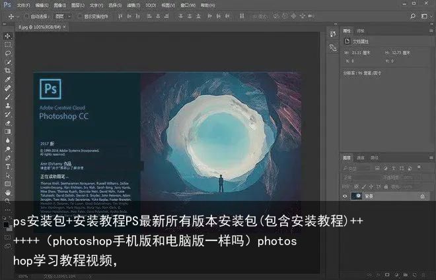Toggle lock image pixels brush icon
This screenshot has height=280, width=436.
364,187
